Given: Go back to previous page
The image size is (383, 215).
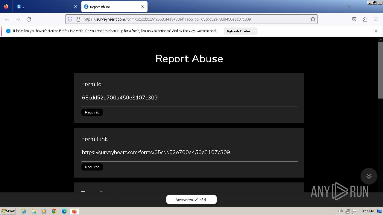Looking at the screenshot, I should click(x=7, y=19).
